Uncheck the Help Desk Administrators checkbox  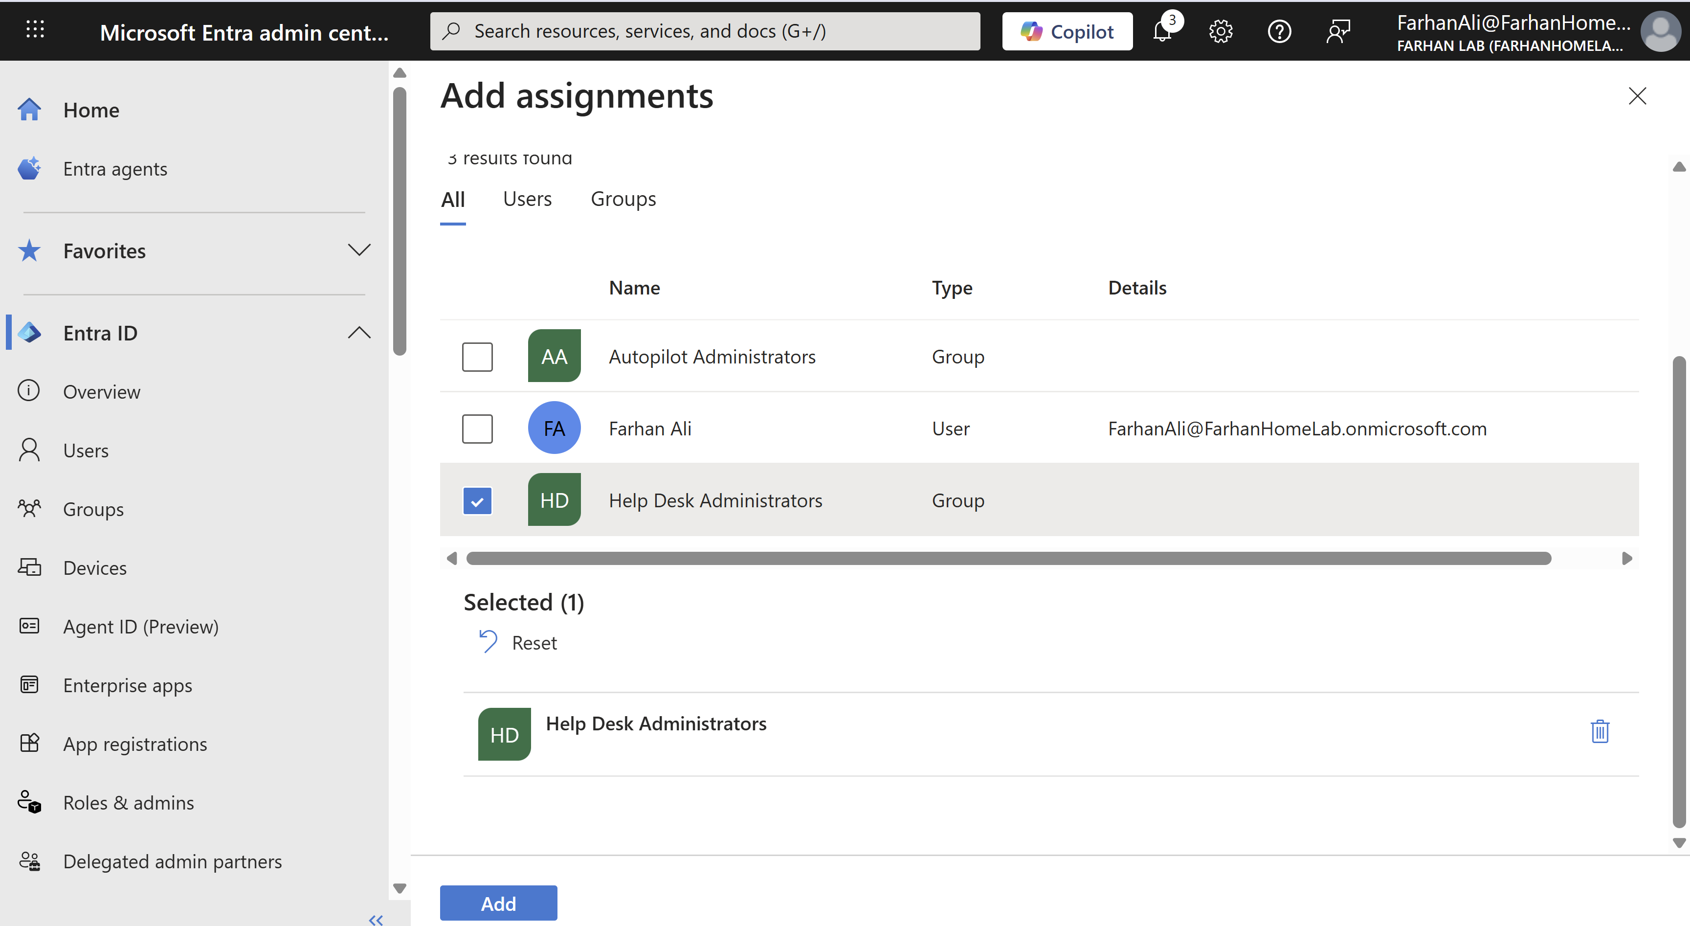point(477,501)
